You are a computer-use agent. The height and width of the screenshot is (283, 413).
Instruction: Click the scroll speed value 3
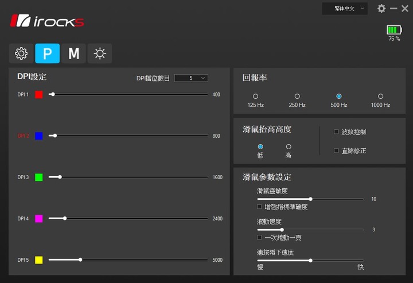tap(374, 230)
